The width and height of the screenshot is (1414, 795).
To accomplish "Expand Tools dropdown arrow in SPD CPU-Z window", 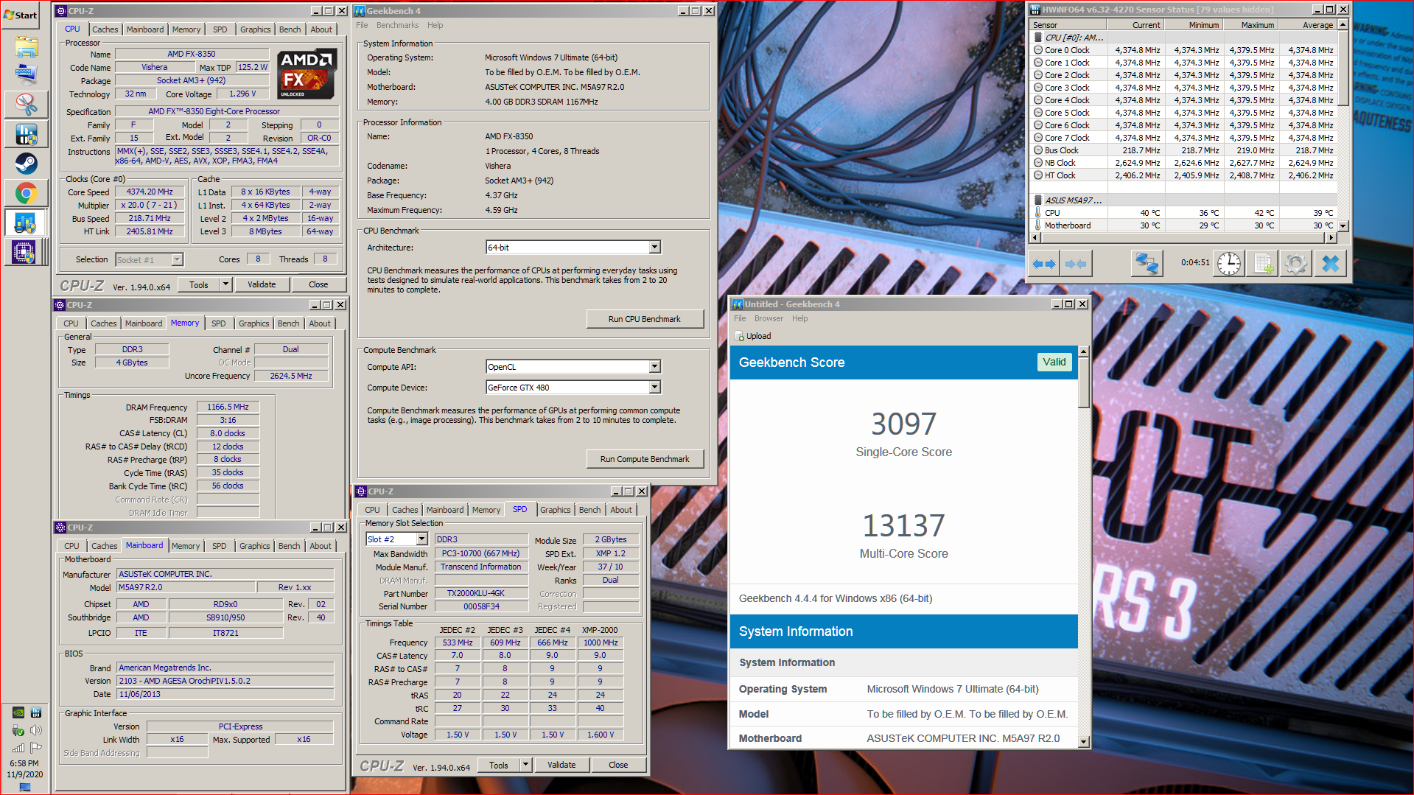I will point(525,765).
